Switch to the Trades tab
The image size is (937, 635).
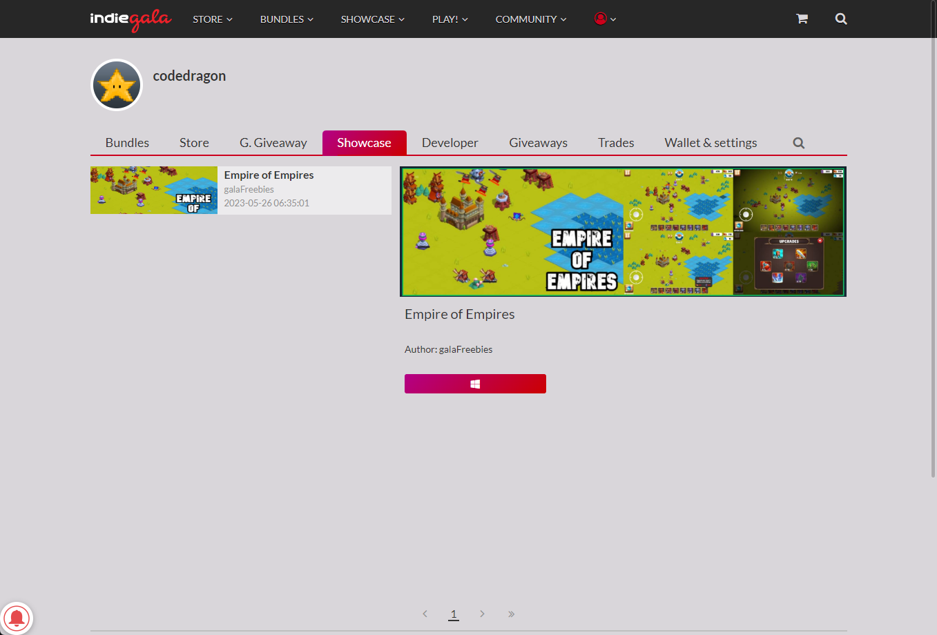pos(616,143)
